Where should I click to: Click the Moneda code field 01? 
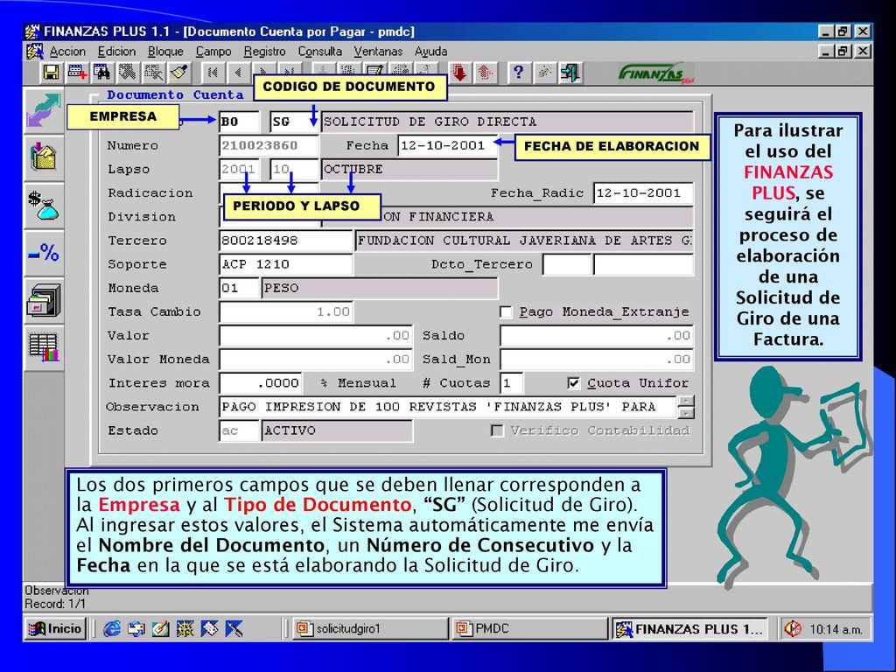[240, 288]
